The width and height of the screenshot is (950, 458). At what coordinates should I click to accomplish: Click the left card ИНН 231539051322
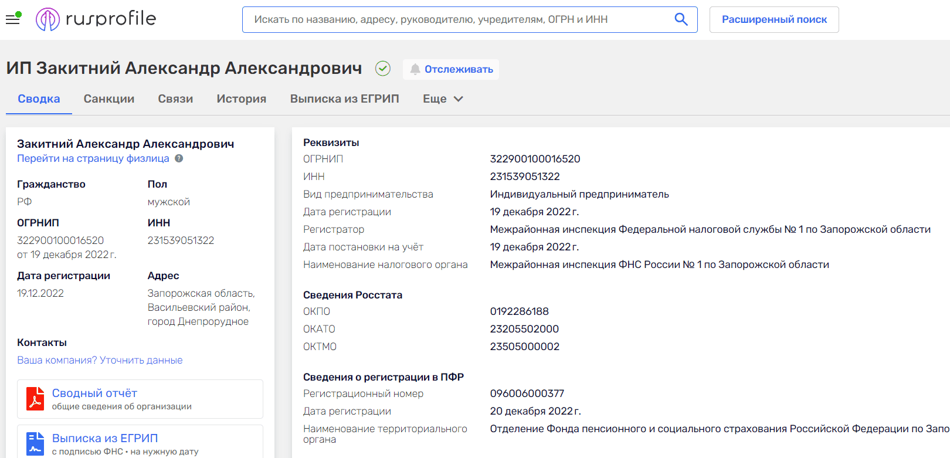click(181, 240)
